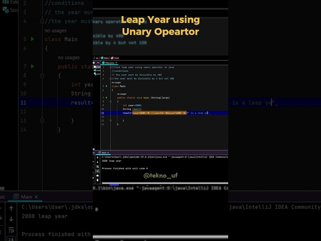Select the project folder icon in the tree
The width and height of the screenshot is (321, 241).
click(95, 67)
